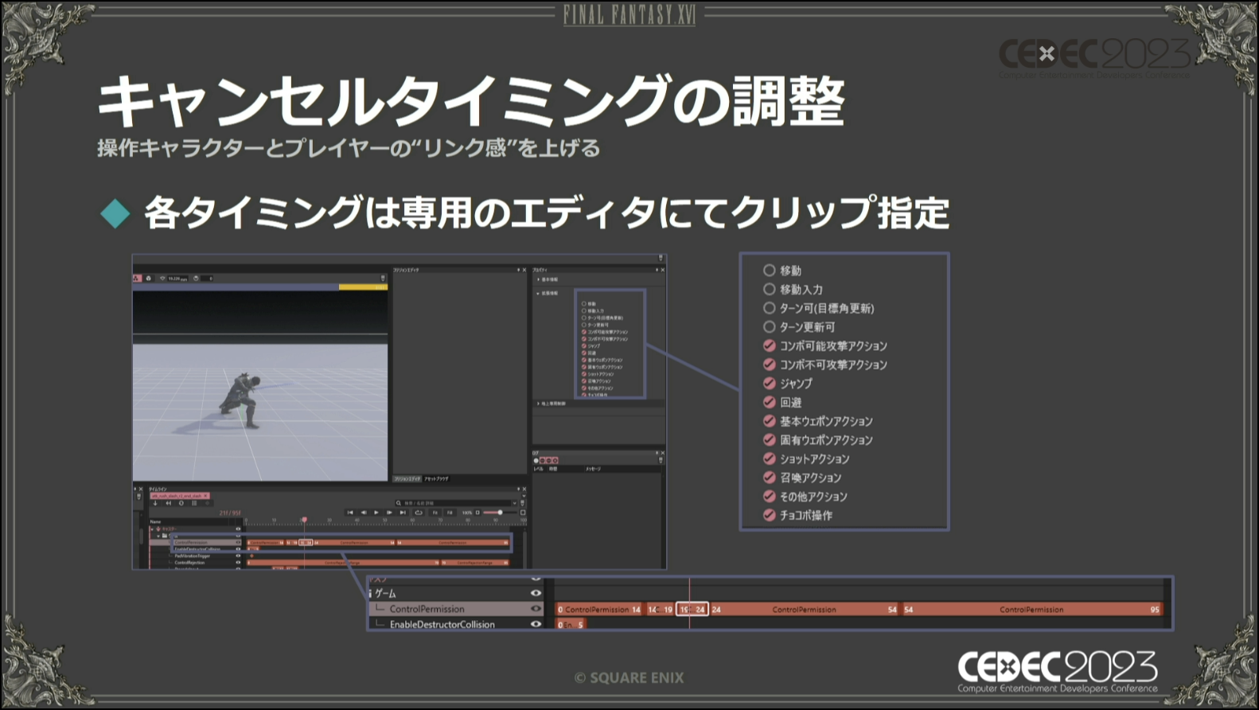Click the search magnifier icon in the timeline

tap(399, 503)
